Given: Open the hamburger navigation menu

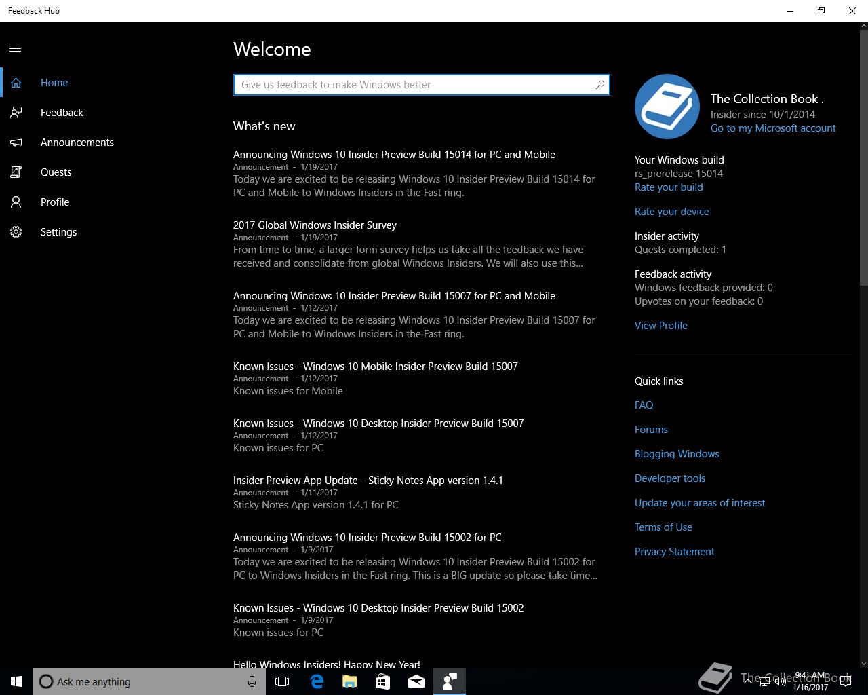Looking at the screenshot, I should (16, 51).
